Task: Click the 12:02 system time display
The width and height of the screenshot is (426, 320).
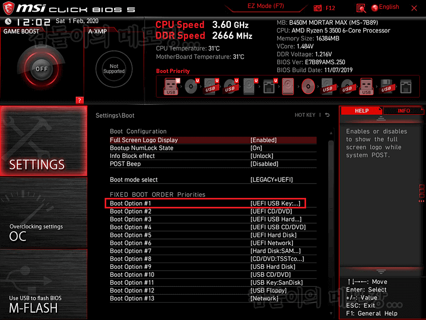Action: [34, 22]
